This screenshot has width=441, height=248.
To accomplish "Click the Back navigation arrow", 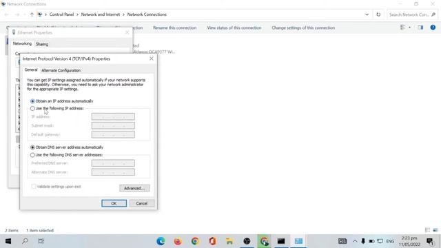I will [6, 14].
